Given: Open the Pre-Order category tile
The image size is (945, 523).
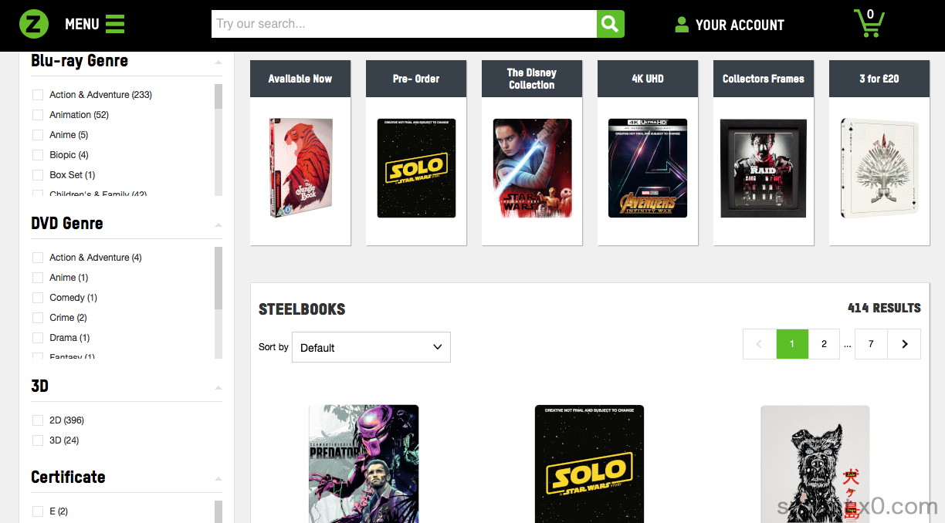Looking at the screenshot, I should (416, 153).
